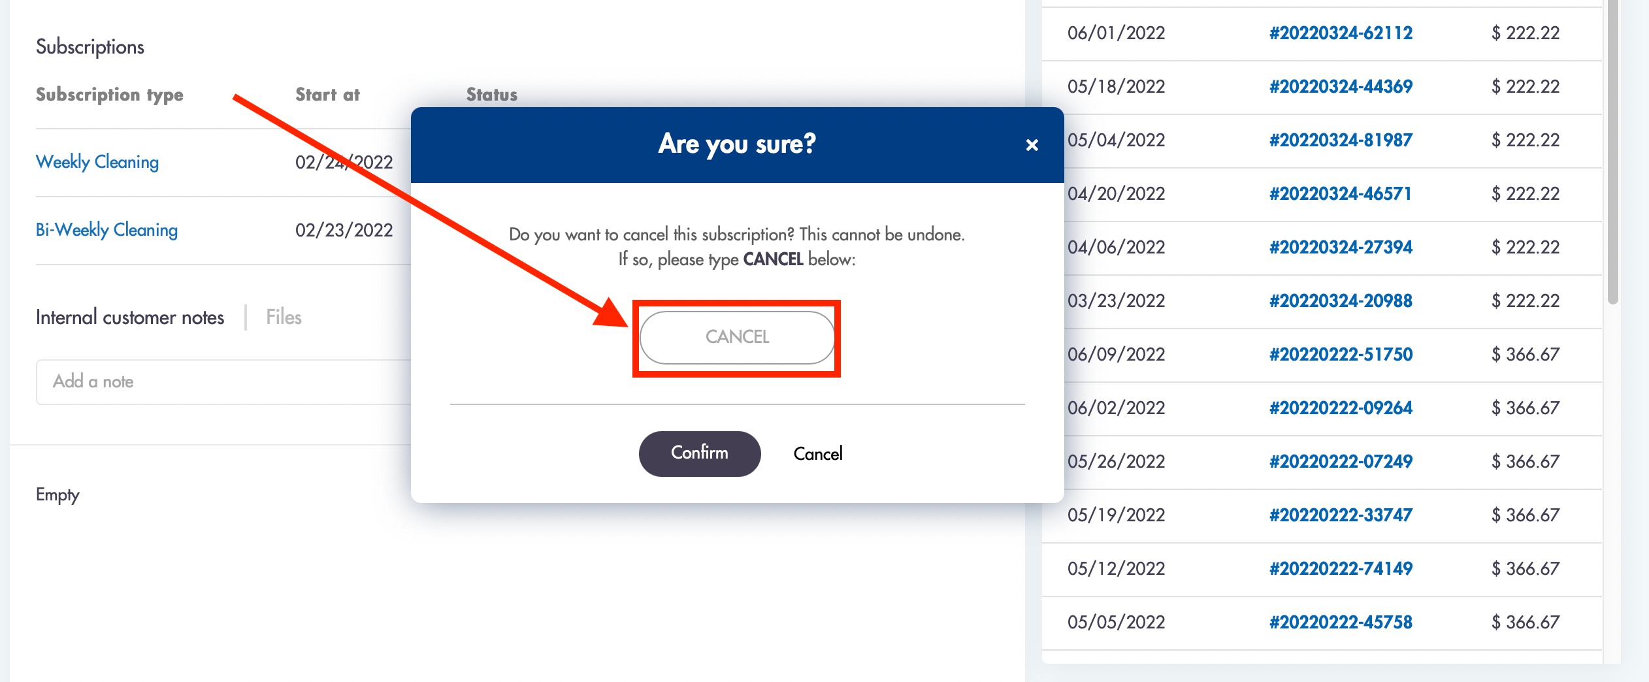Viewport: 1649px width, 682px height.
Task: Open invoice #20220324-81987
Action: point(1341,140)
